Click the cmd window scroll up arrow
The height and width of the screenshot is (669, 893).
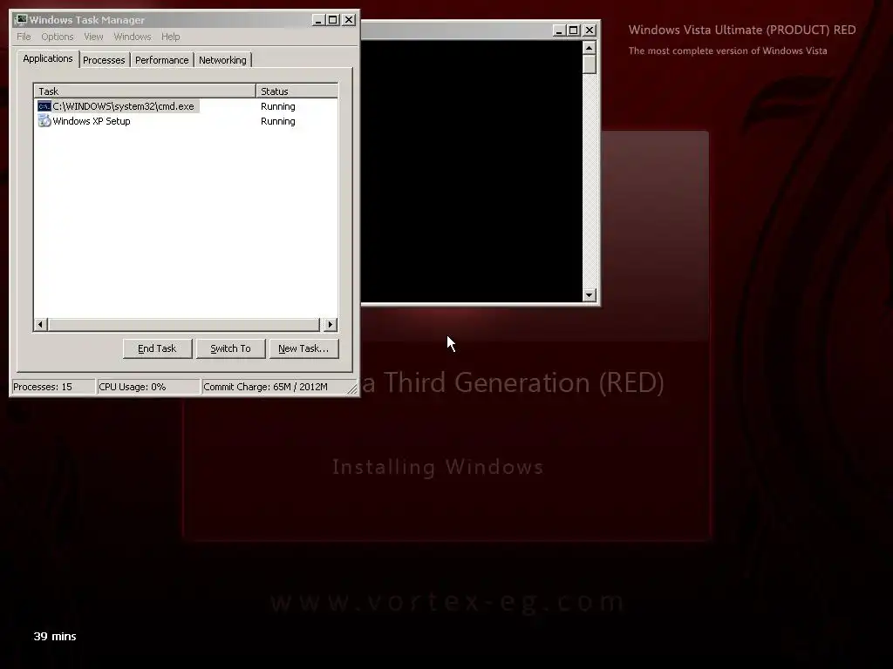coord(590,47)
